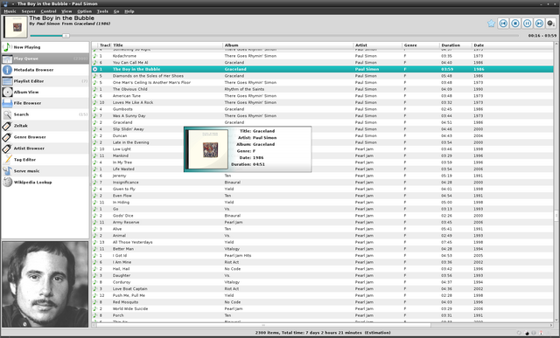The height and width of the screenshot is (338, 560).
Task: Toggle repeat mode in the status bar
Action: pos(519,333)
